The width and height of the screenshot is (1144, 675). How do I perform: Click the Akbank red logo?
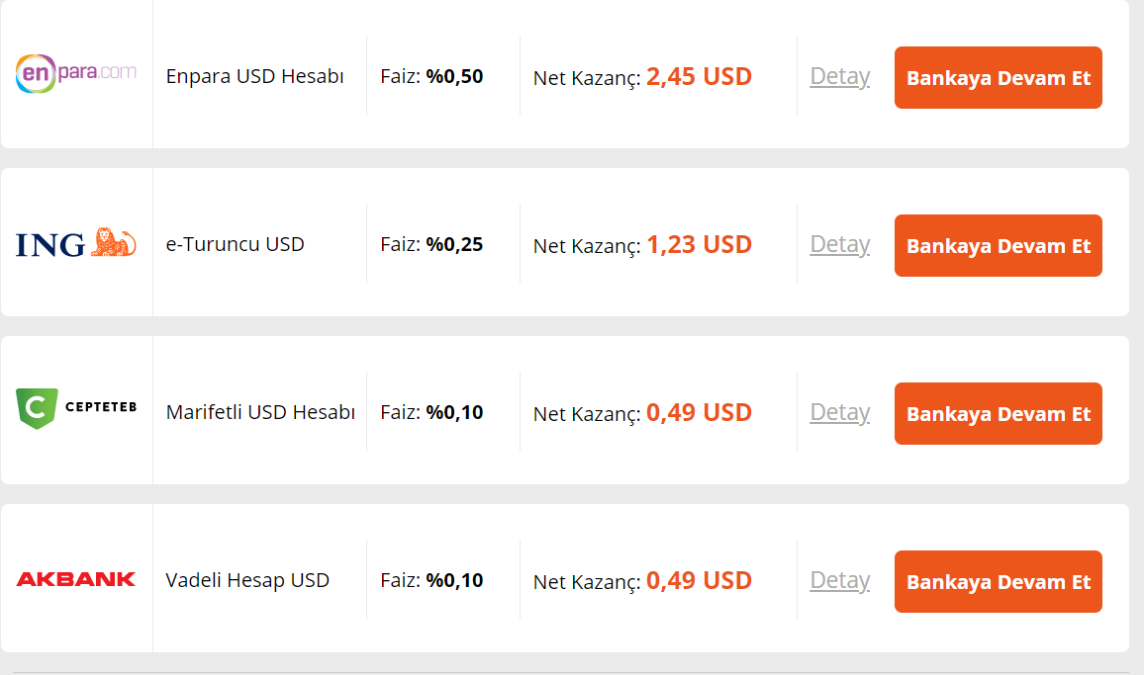click(76, 579)
